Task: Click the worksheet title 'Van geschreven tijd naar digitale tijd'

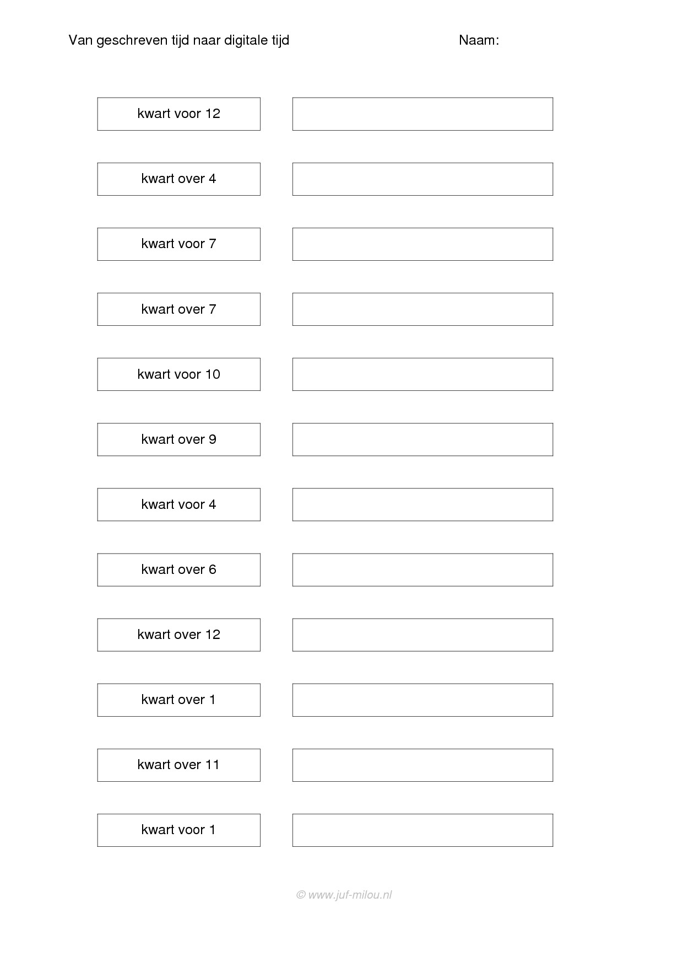Action: coord(178,40)
